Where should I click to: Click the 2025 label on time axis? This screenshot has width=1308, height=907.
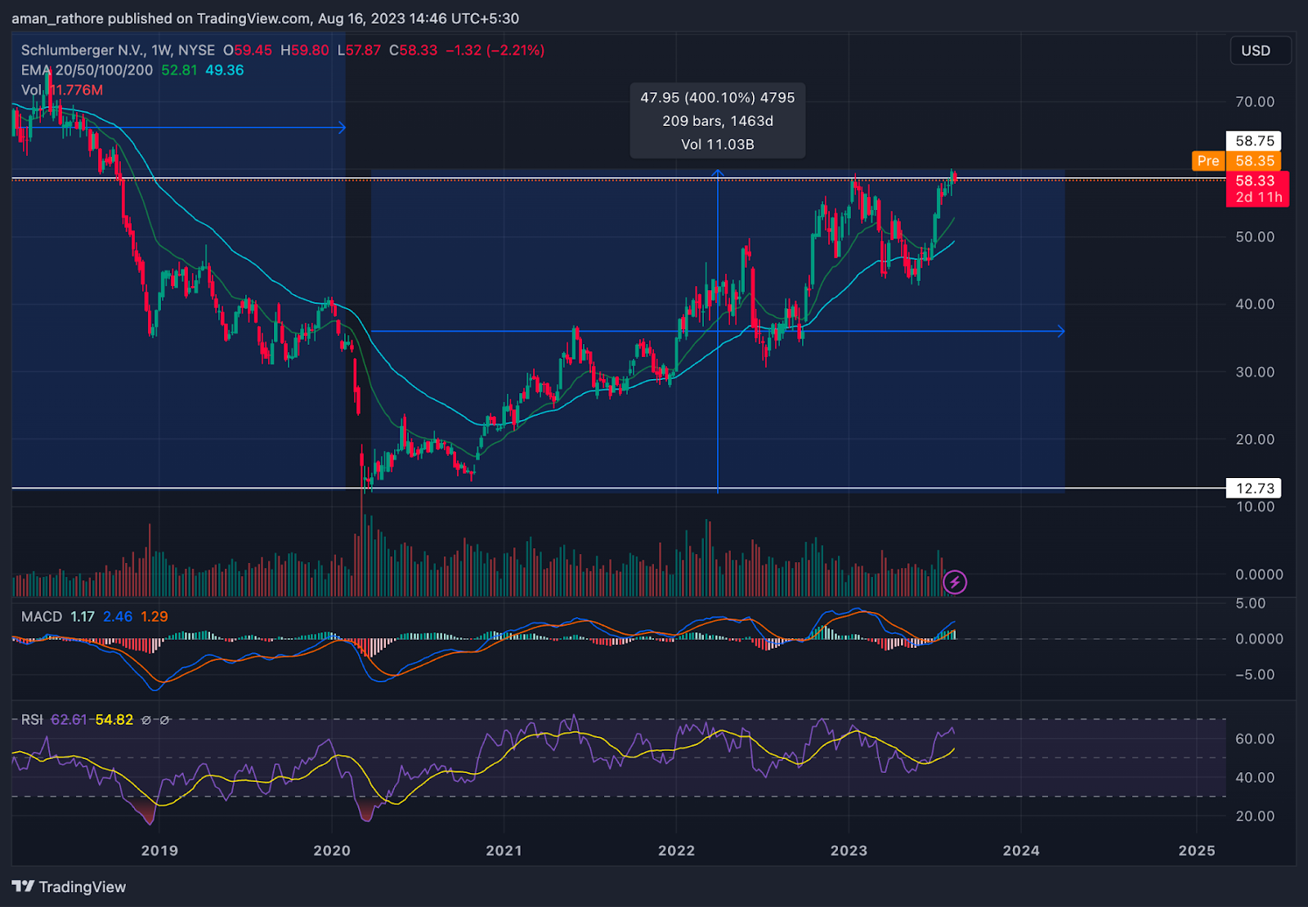pos(1197,851)
